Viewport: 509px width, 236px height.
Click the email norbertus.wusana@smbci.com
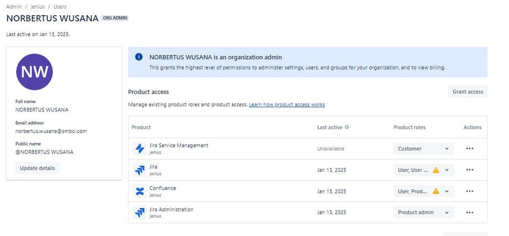click(51, 131)
